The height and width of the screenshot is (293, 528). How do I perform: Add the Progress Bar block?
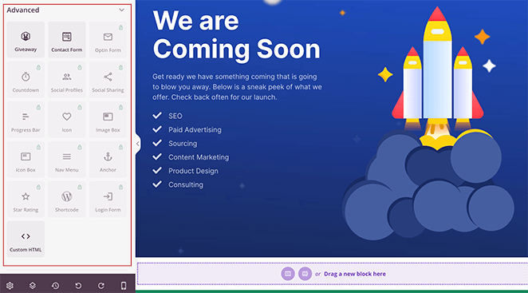coord(26,120)
